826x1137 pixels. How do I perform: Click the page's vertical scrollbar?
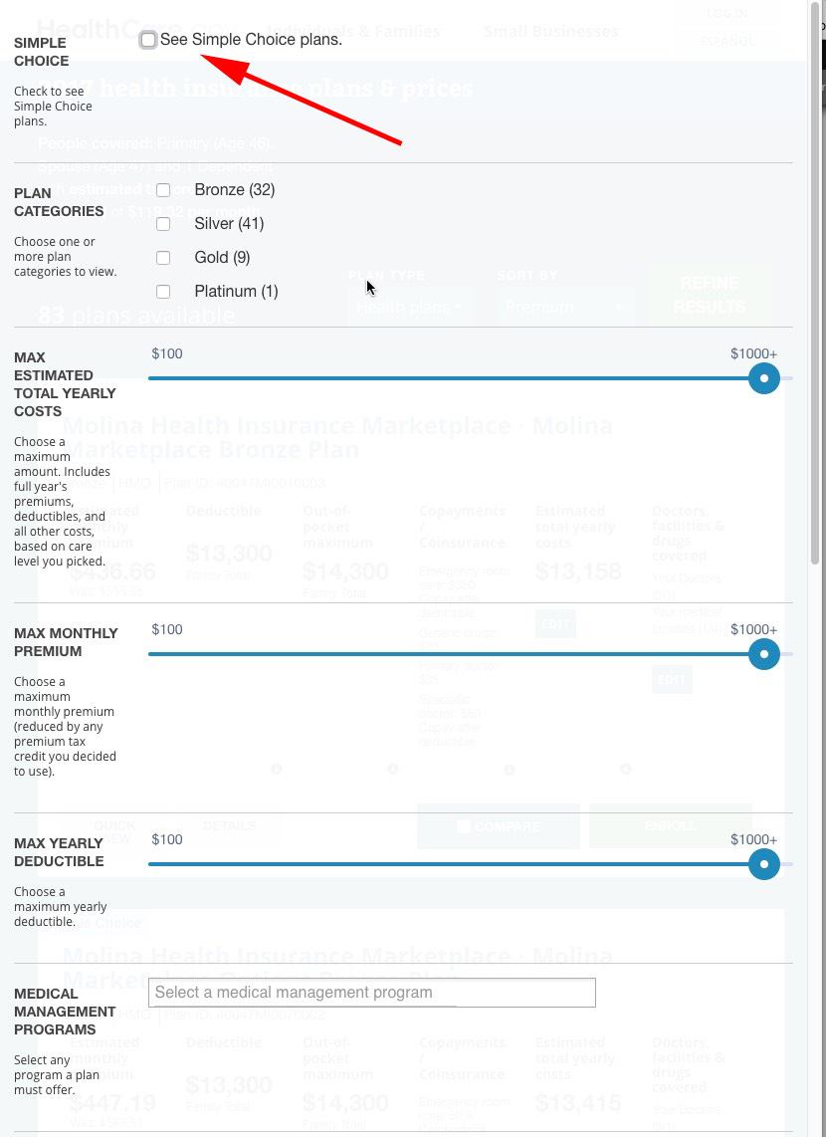(x=817, y=299)
